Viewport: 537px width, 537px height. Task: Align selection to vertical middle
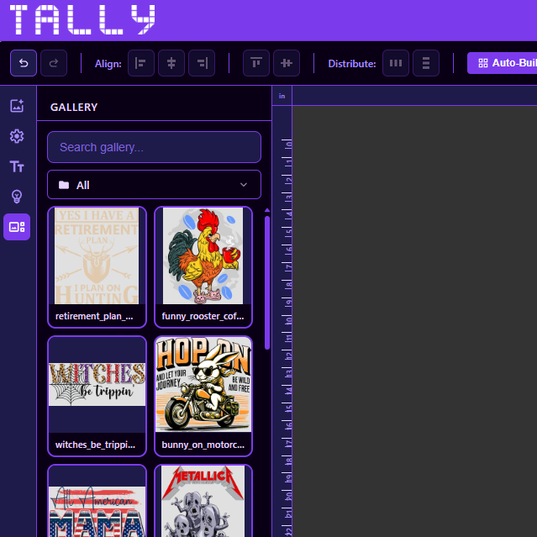pyautogui.click(x=287, y=63)
